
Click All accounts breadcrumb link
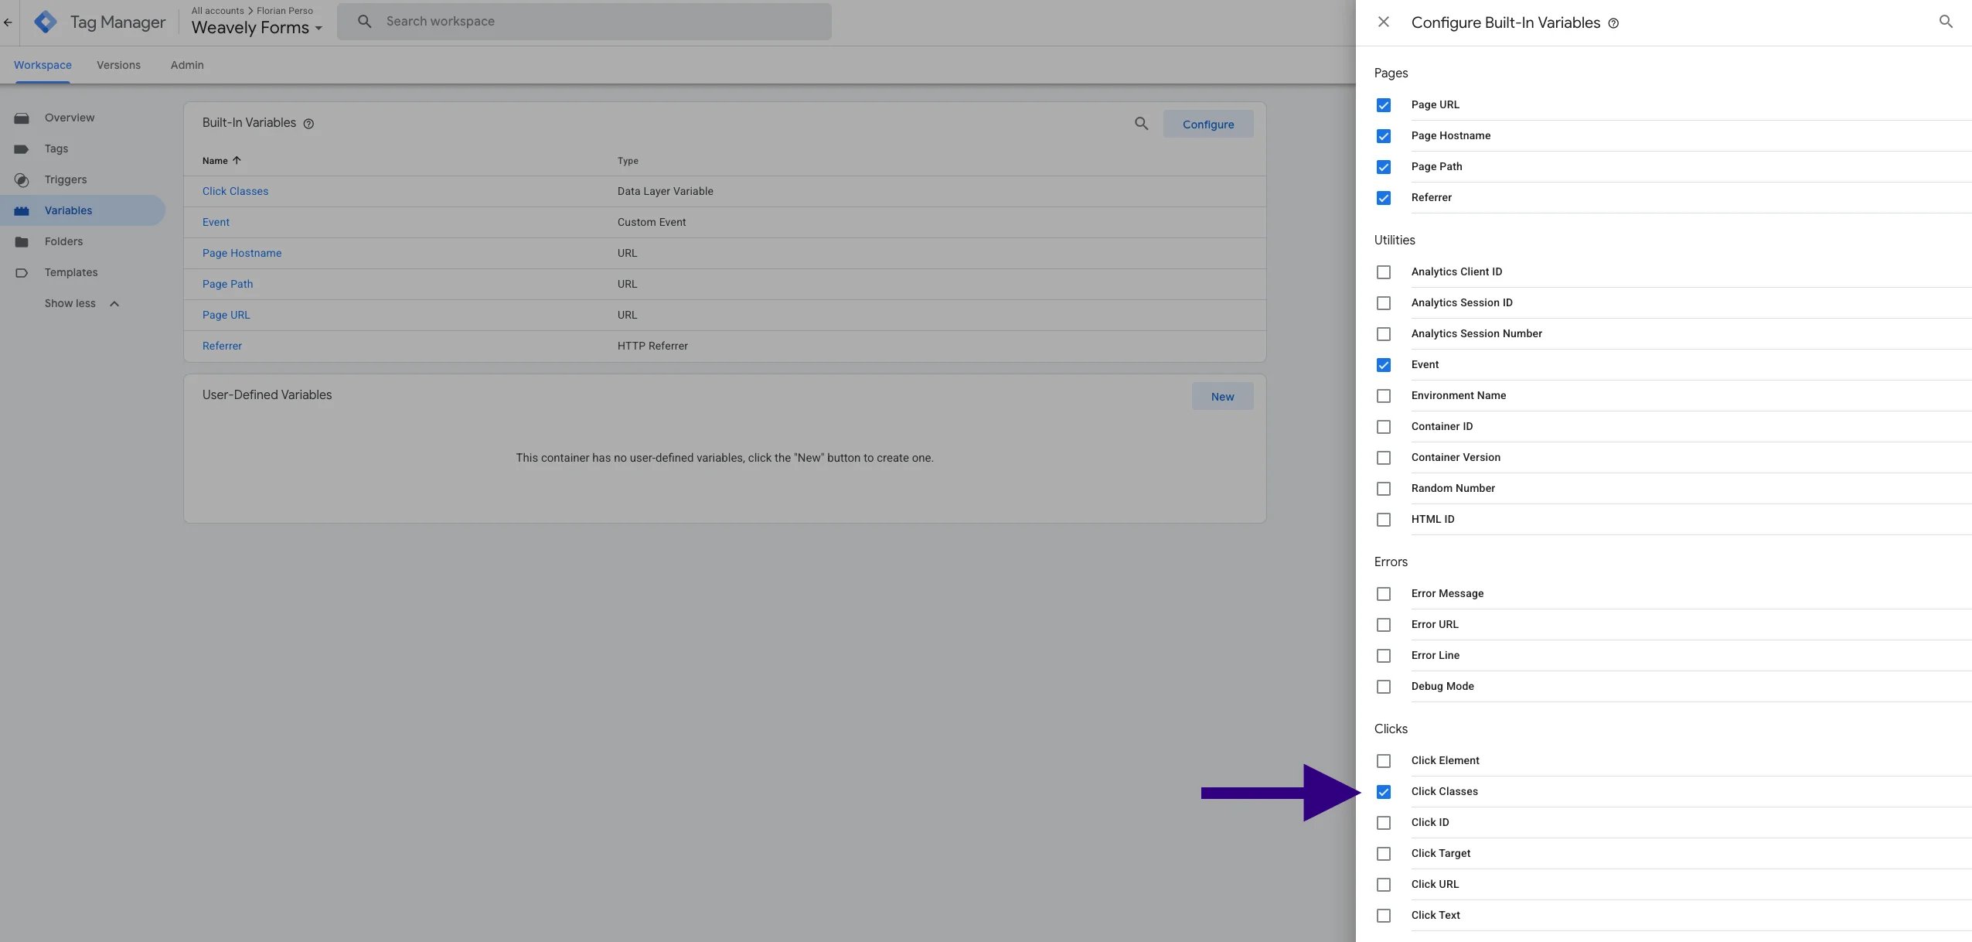[x=217, y=11]
